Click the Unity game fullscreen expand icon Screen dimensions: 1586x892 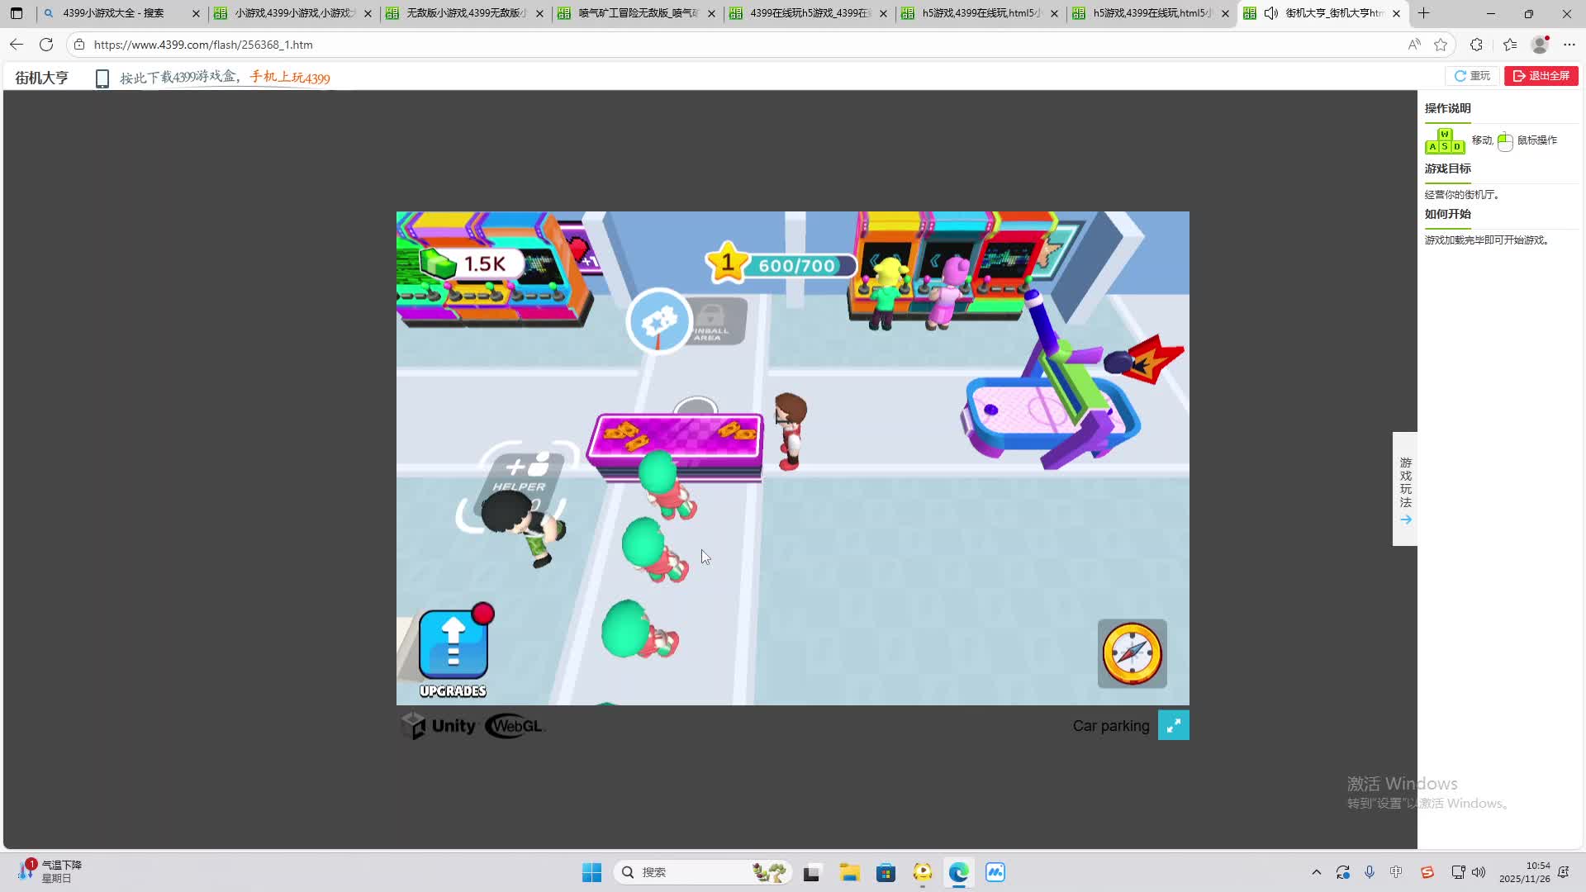[1173, 725]
